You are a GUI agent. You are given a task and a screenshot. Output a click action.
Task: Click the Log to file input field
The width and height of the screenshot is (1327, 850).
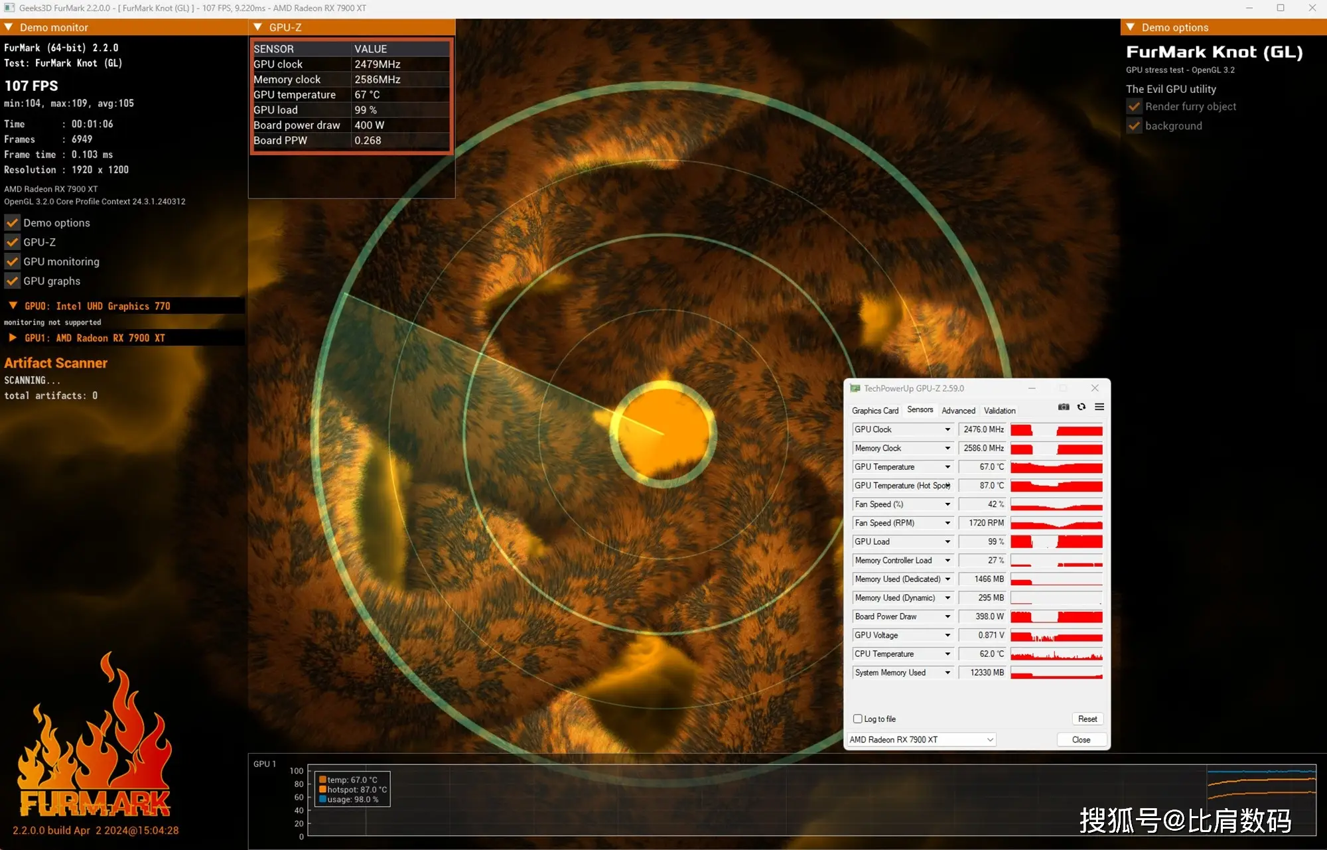click(859, 719)
